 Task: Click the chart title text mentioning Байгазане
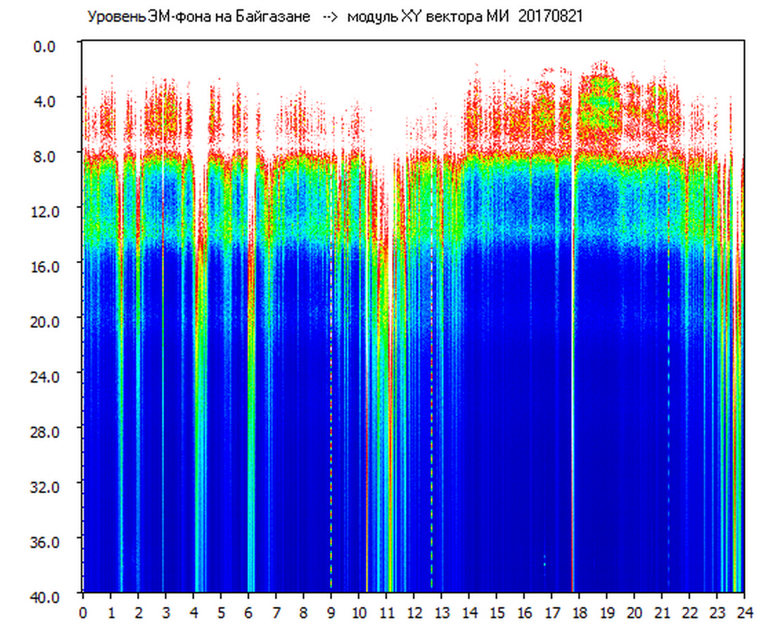point(198,17)
